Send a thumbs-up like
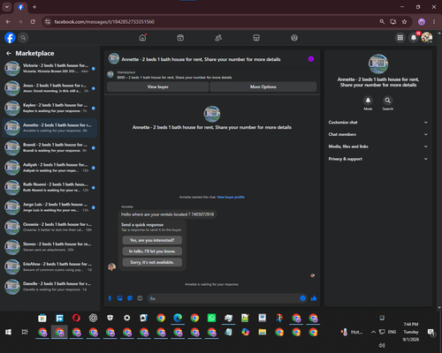The height and width of the screenshot is (353, 442). [x=314, y=298]
